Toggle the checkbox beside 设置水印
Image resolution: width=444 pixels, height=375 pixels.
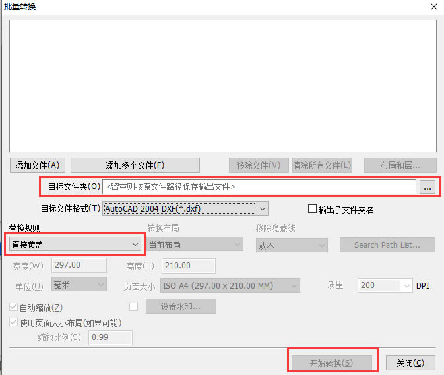click(x=133, y=307)
